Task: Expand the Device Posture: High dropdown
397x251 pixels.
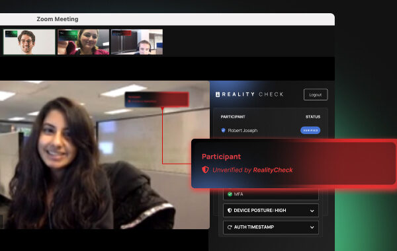Action: (x=271, y=210)
